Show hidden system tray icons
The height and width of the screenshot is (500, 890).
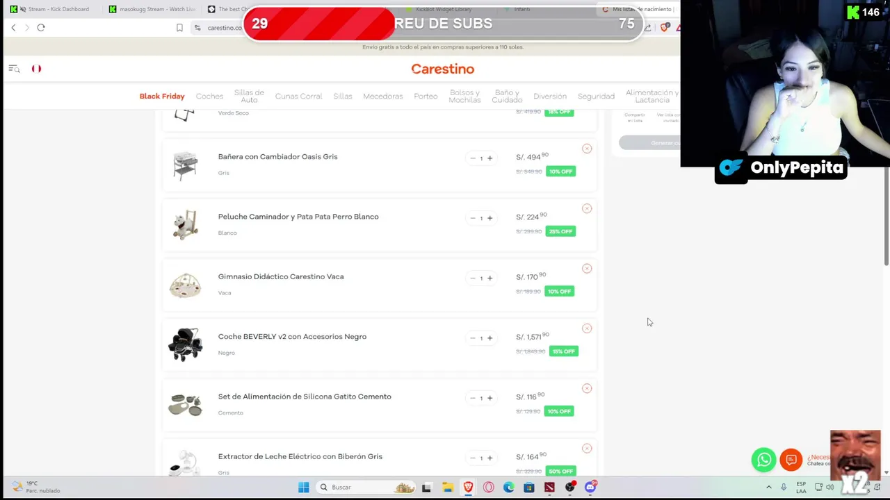(x=769, y=487)
